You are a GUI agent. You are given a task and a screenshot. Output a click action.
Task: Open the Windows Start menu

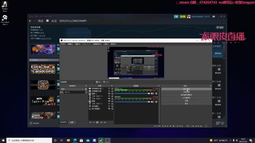pos(3,140)
